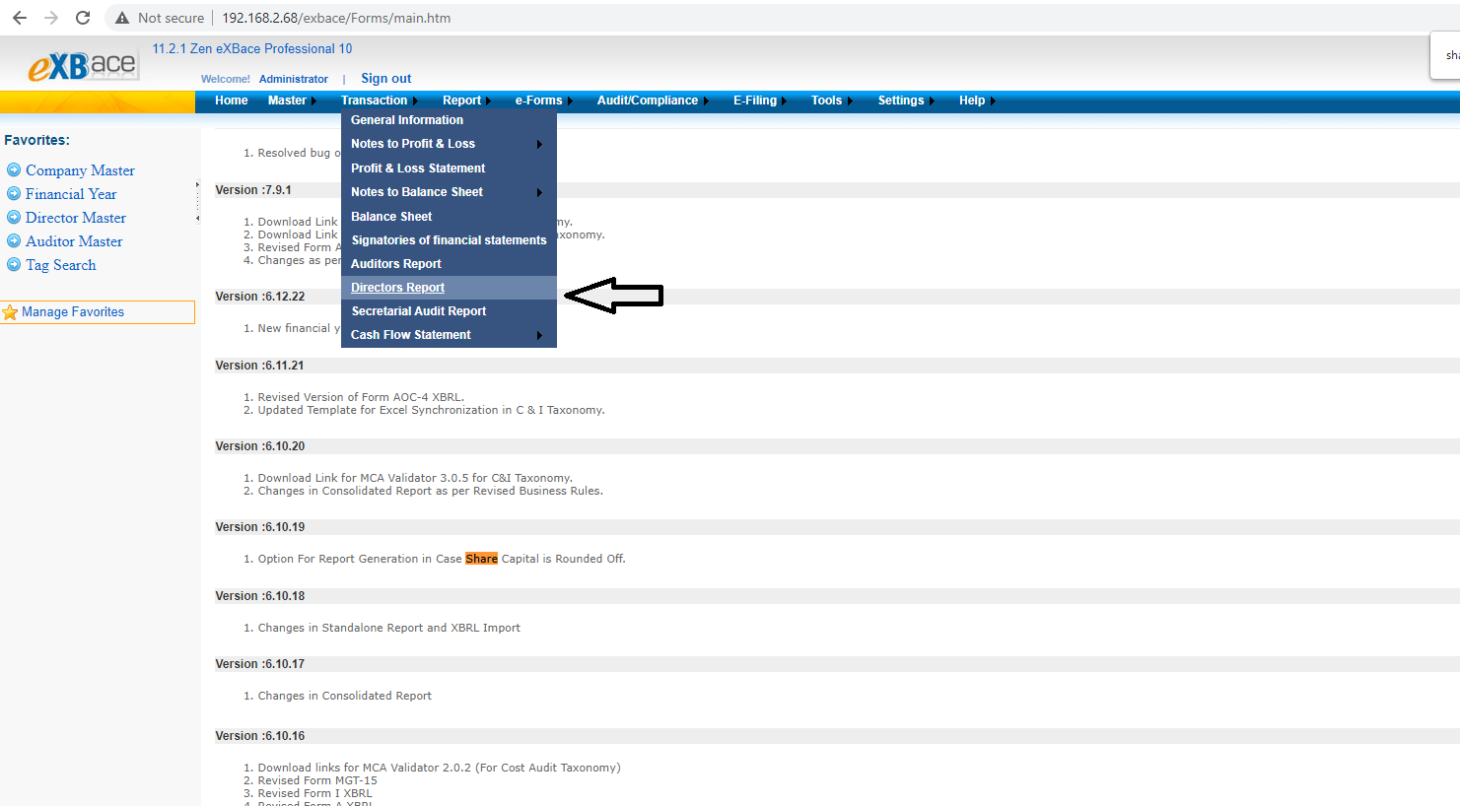Open Tag Search favorite

pyautogui.click(x=60, y=265)
